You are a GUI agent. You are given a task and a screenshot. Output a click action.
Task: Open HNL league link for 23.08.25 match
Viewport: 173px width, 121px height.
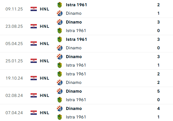tap(45, 26)
